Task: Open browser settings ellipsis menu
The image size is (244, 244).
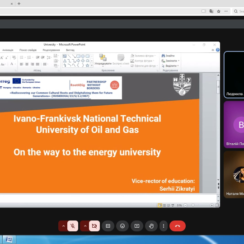Action: click(226, 11)
